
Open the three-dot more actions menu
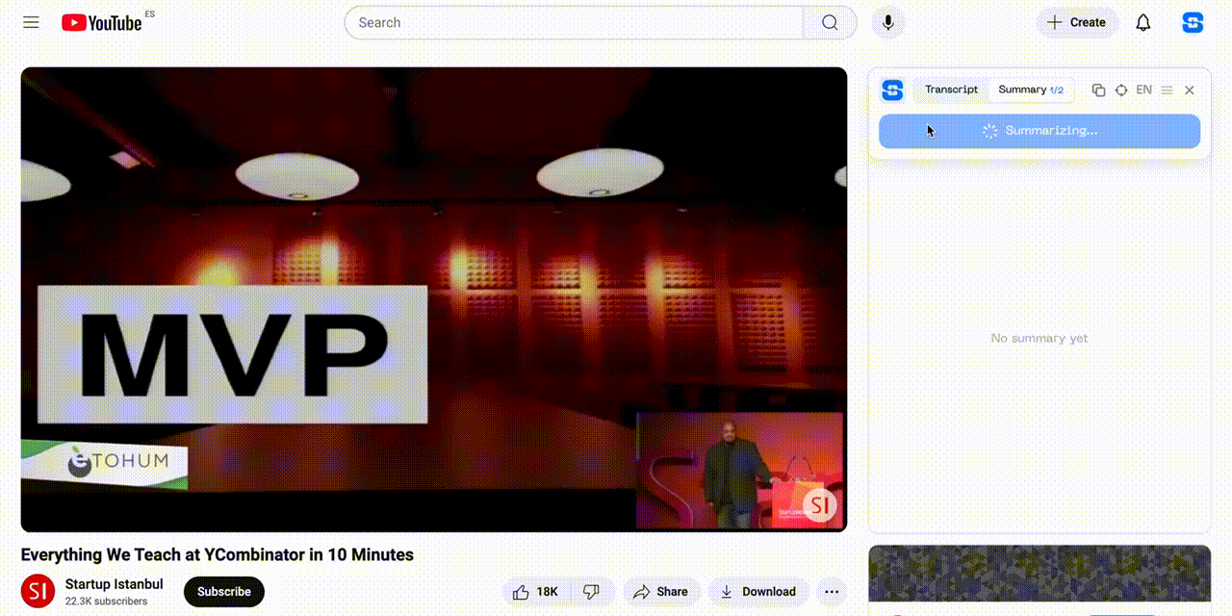click(x=832, y=592)
